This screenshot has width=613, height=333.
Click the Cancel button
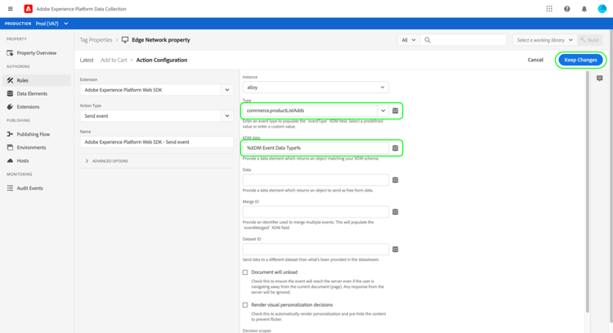click(x=535, y=60)
